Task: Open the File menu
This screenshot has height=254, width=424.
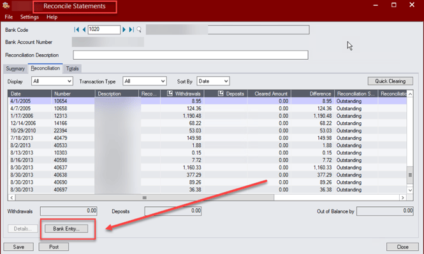Action: click(9, 17)
